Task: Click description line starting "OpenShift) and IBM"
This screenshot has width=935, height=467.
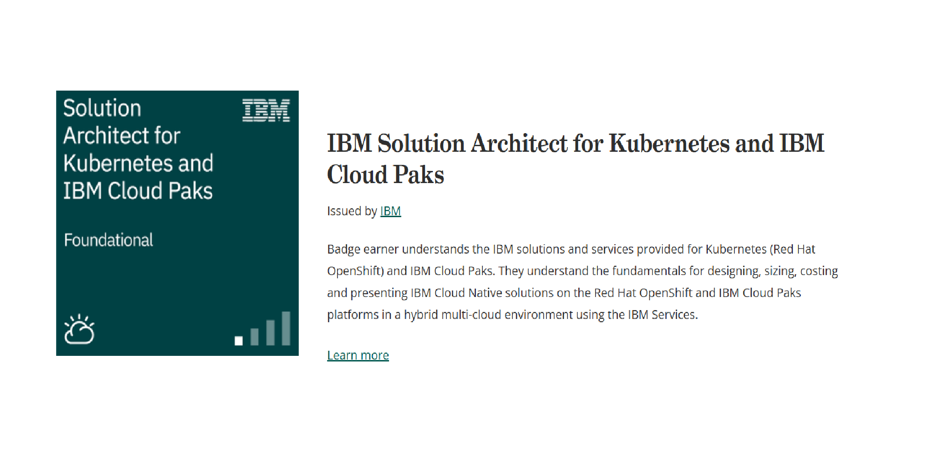Action: point(582,271)
